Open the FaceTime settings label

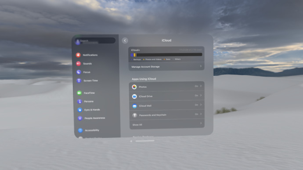(x=89, y=93)
